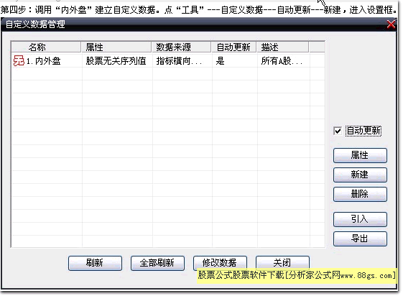Click the 刷新 button
The height and width of the screenshot is (296, 403).
pos(95,263)
